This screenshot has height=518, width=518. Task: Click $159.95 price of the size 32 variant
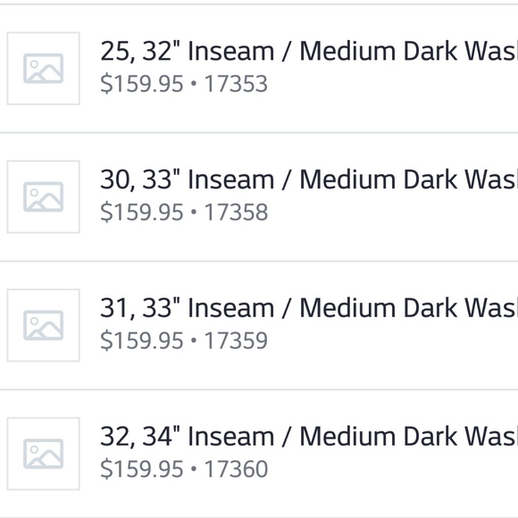(142, 469)
